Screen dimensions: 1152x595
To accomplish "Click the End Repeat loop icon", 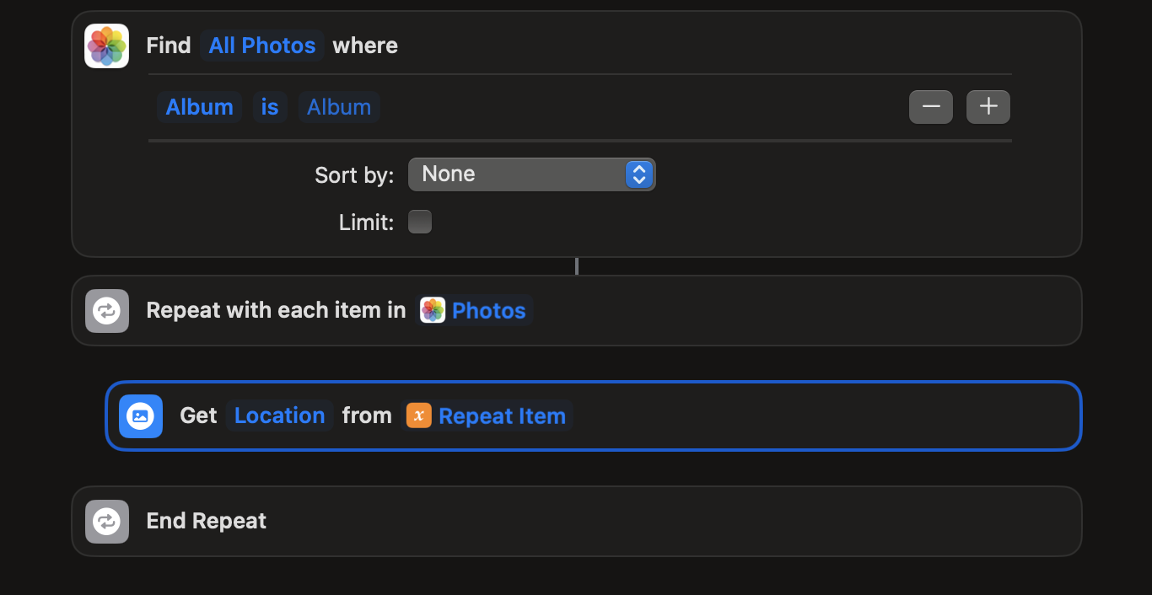I will coord(107,522).
